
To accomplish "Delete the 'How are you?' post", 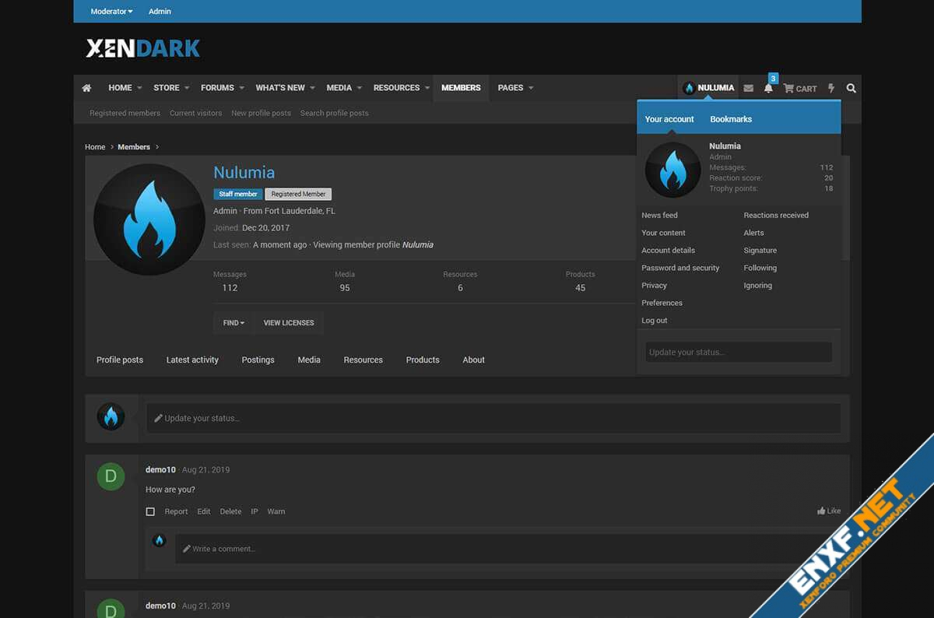I will tap(230, 511).
